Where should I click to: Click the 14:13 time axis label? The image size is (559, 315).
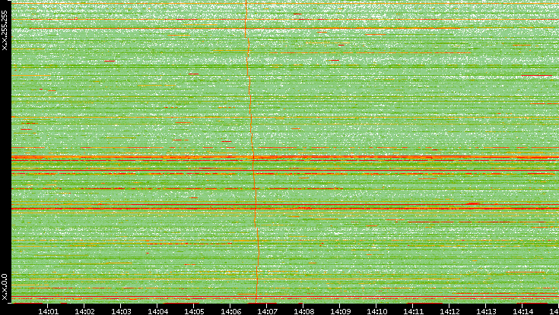(x=486, y=311)
